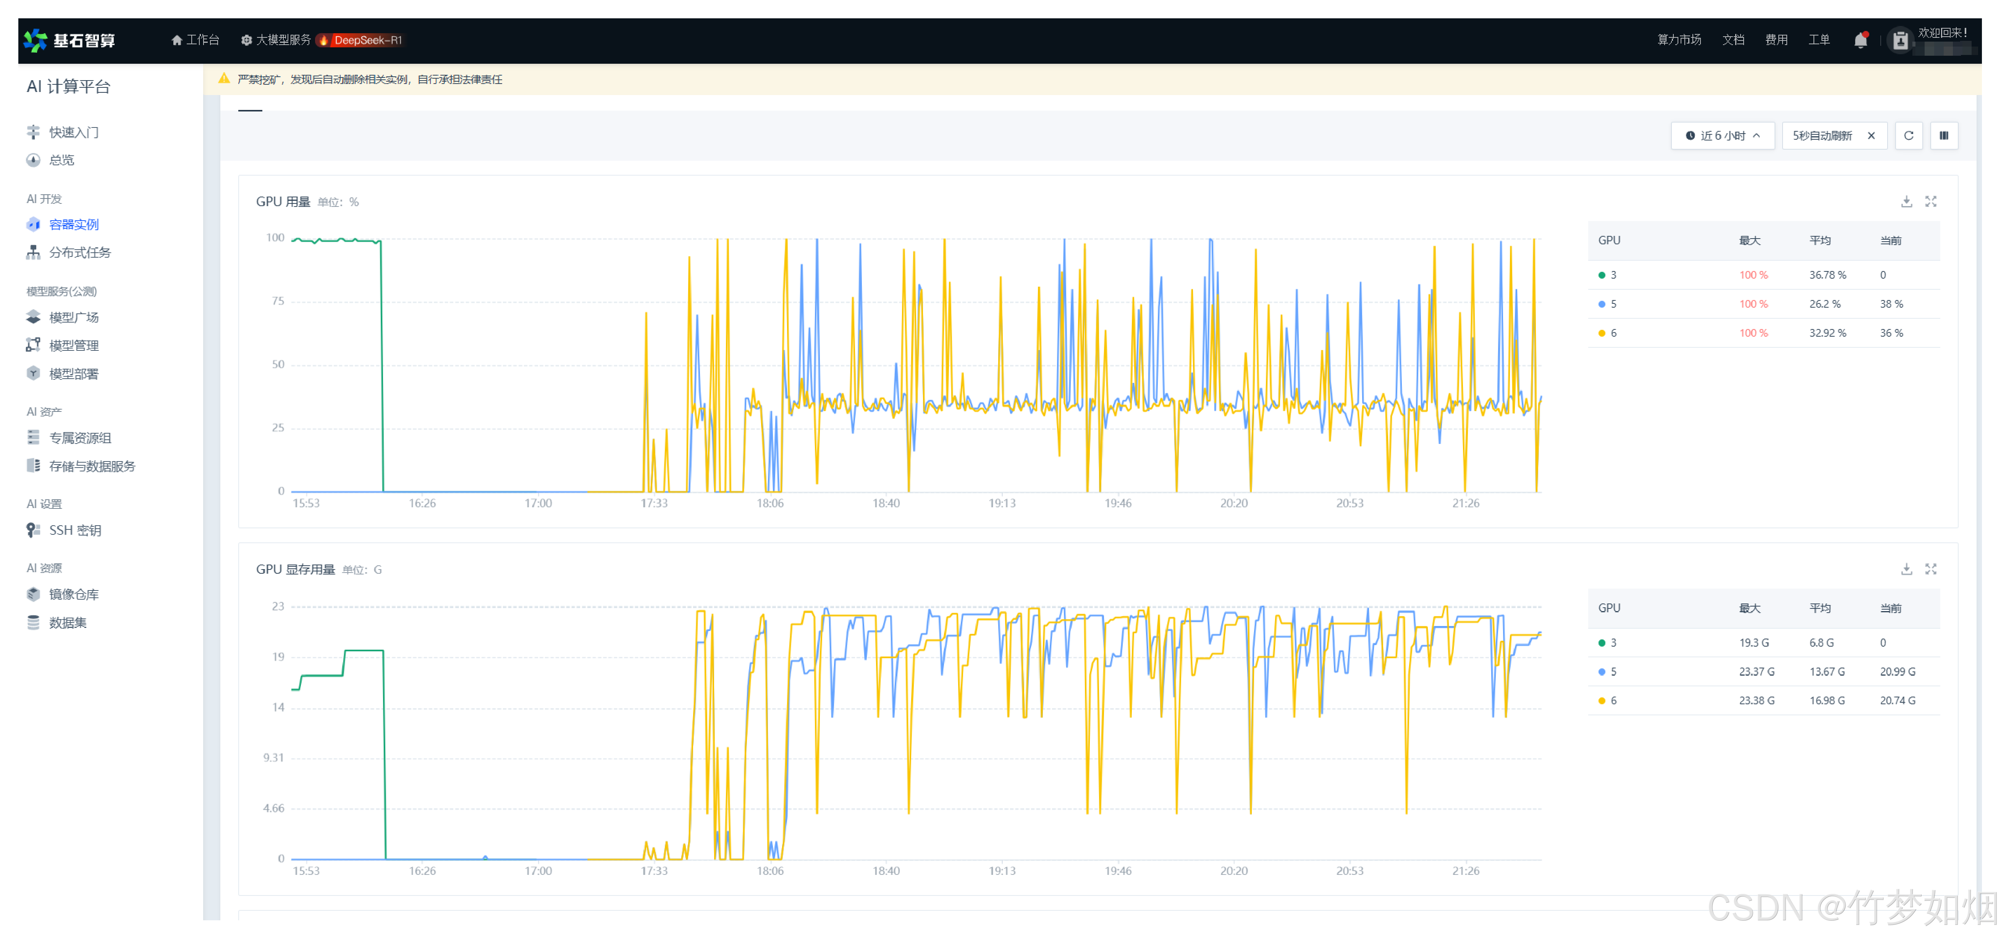The image size is (2001, 939).
Task: Open 容器实例 in the sidebar
Action: click(x=74, y=224)
